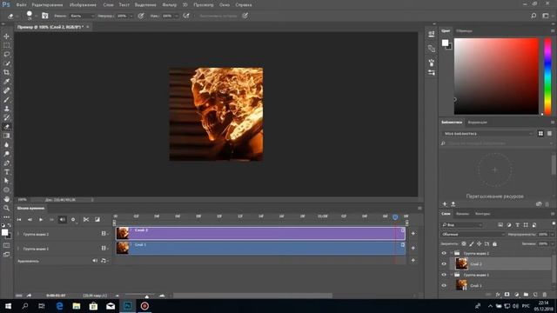
Task: Select the Gradient tool
Action: [6, 136]
